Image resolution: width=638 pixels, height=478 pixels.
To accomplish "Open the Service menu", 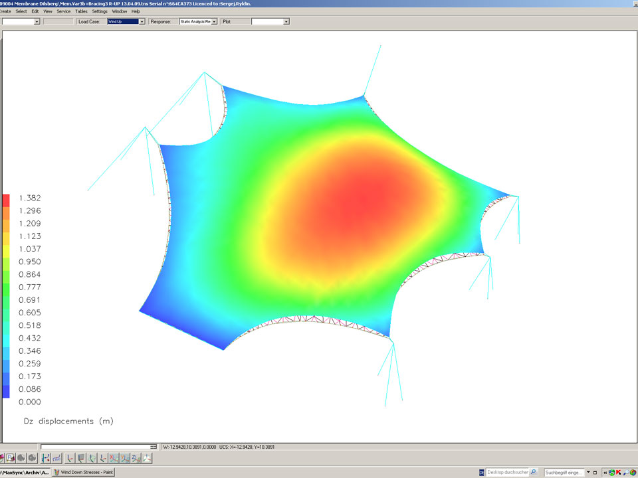I will tap(64, 11).
